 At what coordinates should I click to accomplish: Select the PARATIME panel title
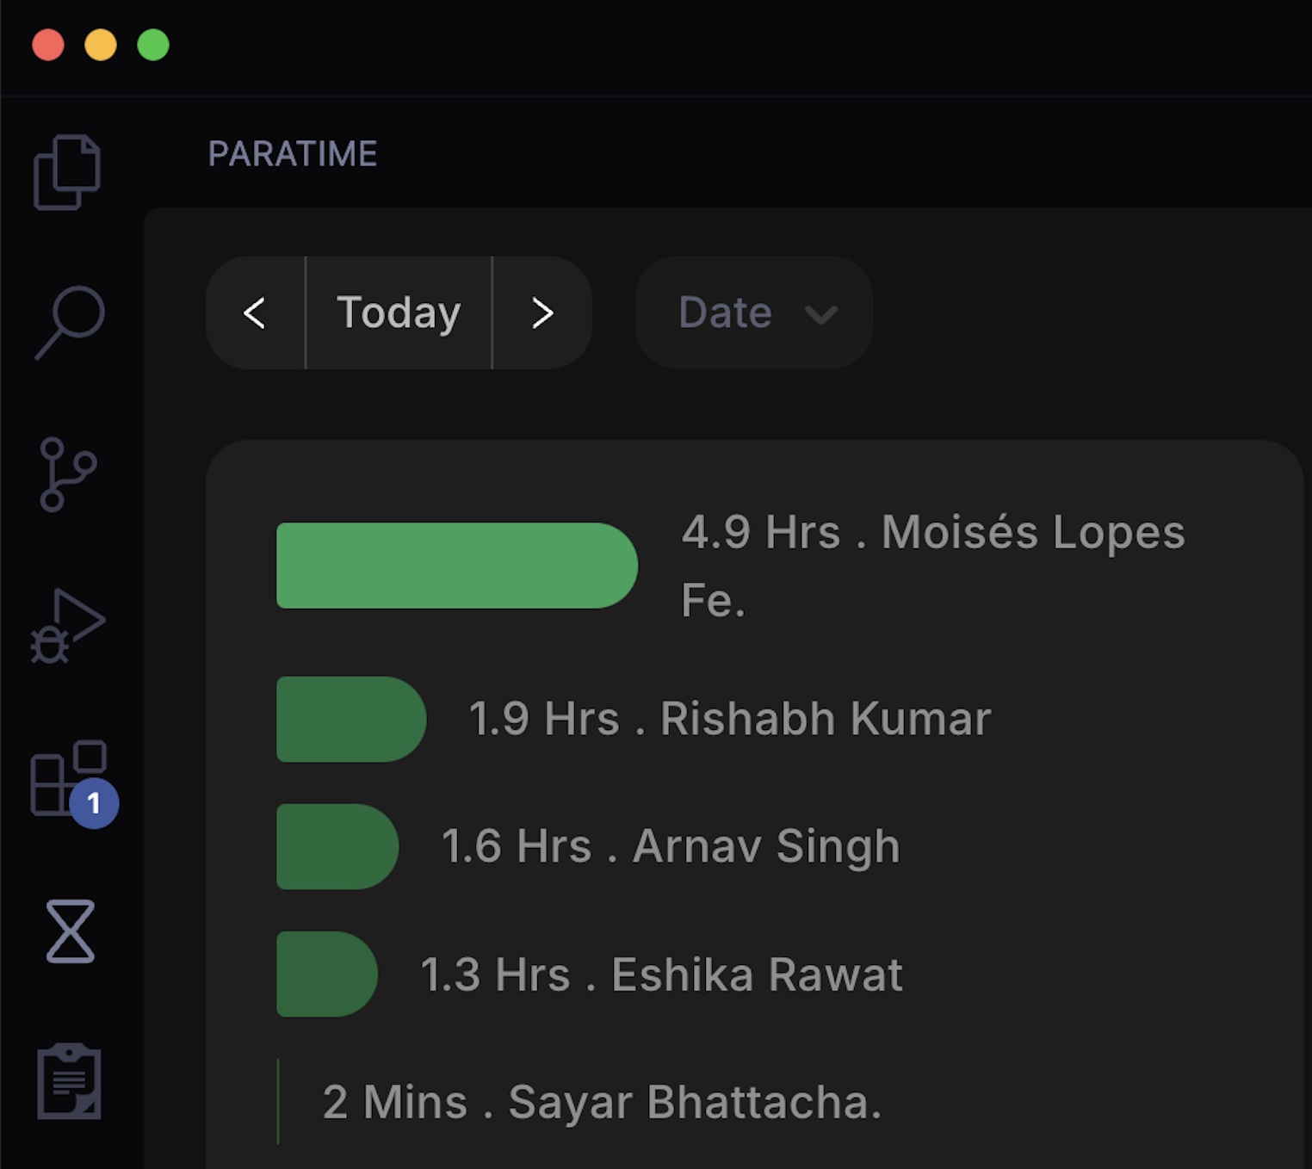click(x=293, y=154)
